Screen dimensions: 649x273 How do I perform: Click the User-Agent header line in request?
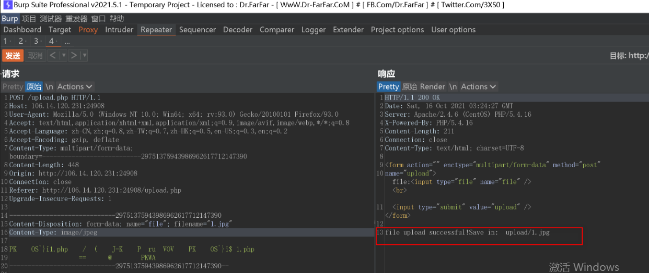click(173, 114)
